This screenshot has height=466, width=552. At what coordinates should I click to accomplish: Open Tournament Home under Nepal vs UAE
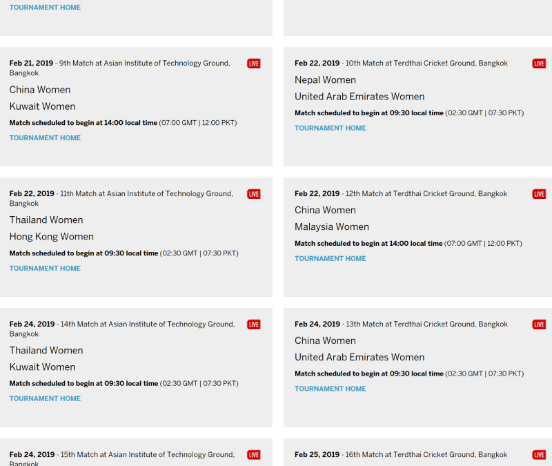coord(330,128)
